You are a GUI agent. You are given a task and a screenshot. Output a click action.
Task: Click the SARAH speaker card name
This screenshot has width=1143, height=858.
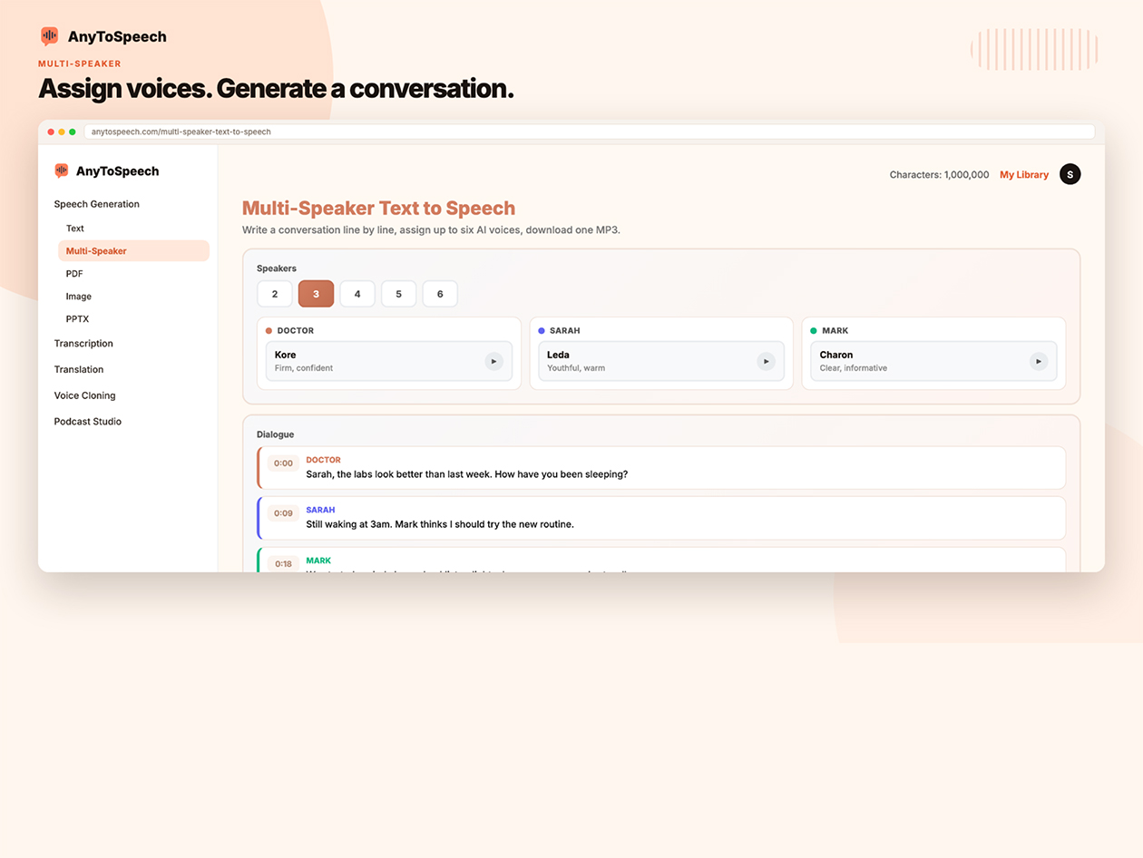coord(565,331)
